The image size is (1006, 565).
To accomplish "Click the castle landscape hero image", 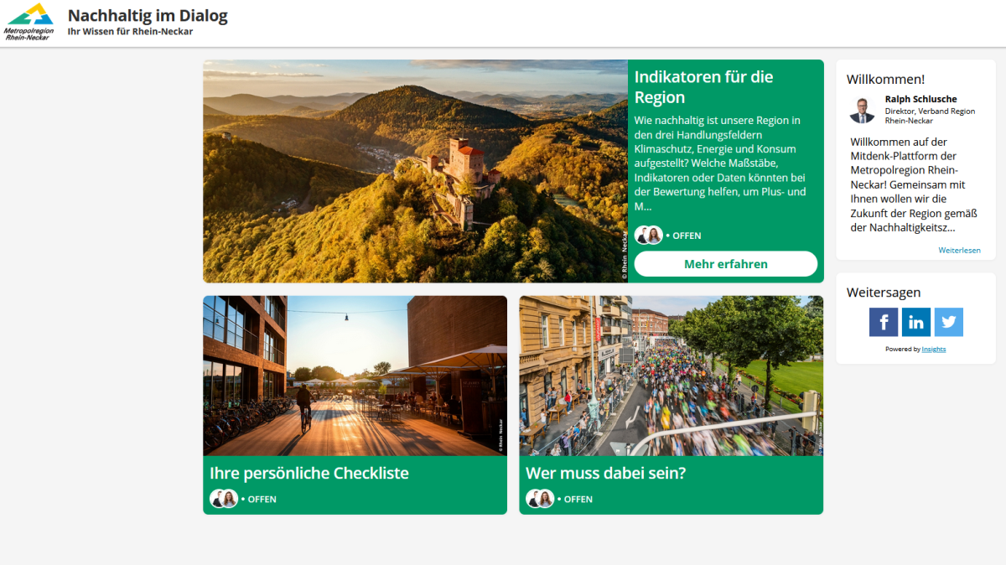I will click(x=415, y=171).
